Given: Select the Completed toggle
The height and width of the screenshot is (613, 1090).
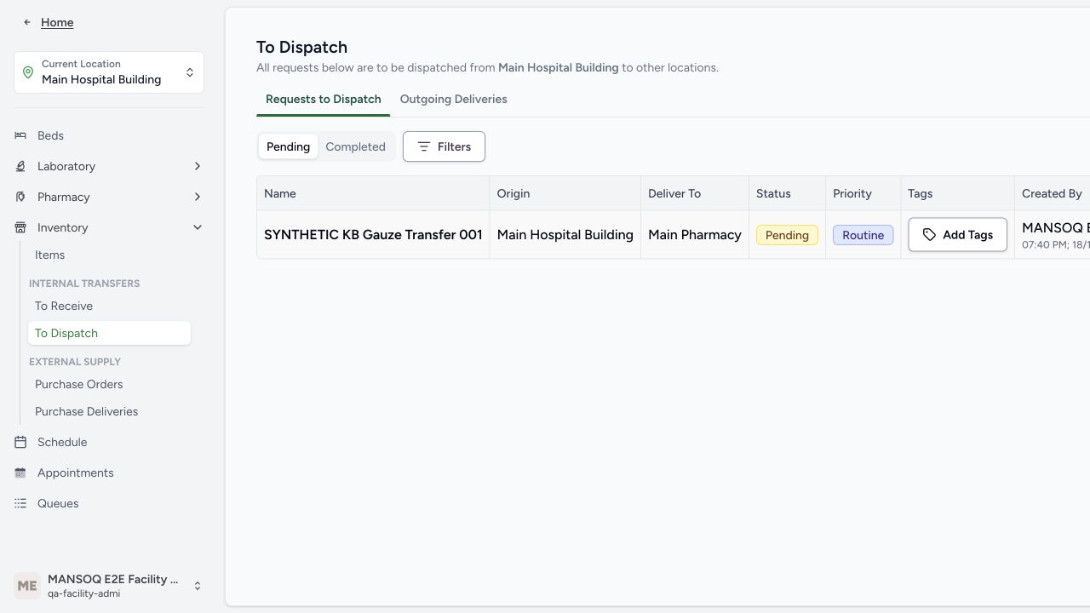Looking at the screenshot, I should coord(355,146).
